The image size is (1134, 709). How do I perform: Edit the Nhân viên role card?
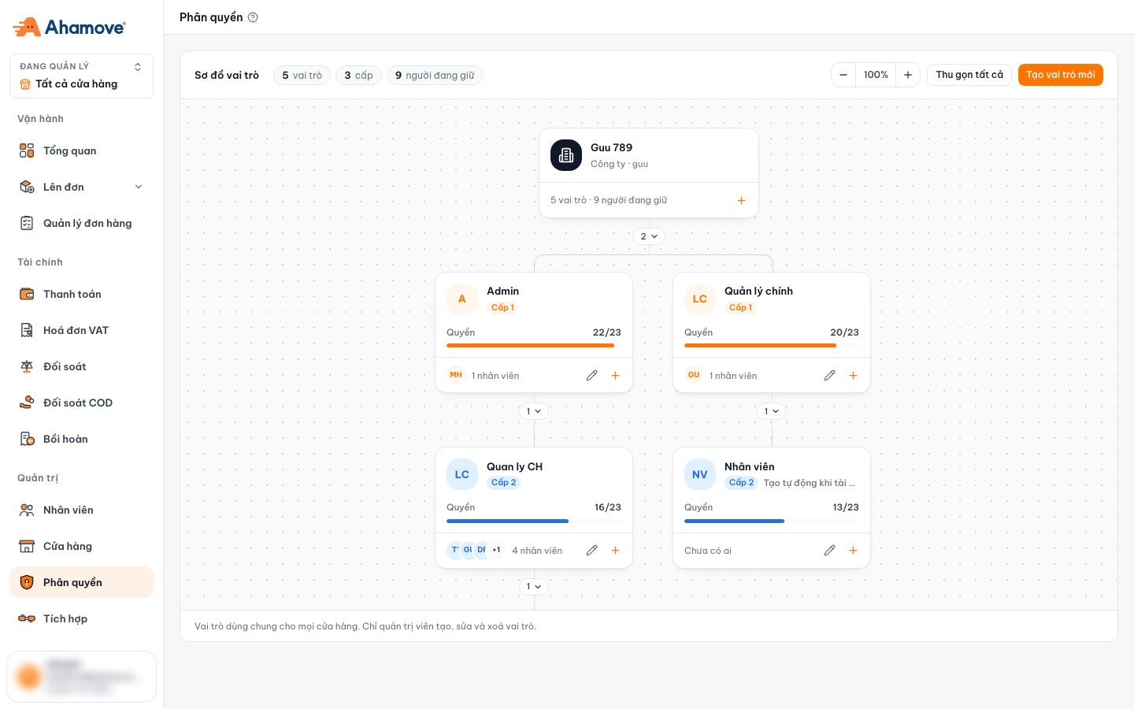pyautogui.click(x=830, y=551)
